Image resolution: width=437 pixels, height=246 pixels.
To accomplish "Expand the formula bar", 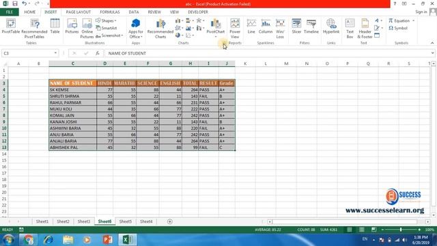I will (432, 53).
